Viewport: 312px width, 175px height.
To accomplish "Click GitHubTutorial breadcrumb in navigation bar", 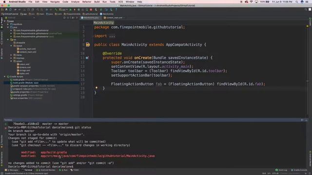I will pyautogui.click(x=10, y=14).
